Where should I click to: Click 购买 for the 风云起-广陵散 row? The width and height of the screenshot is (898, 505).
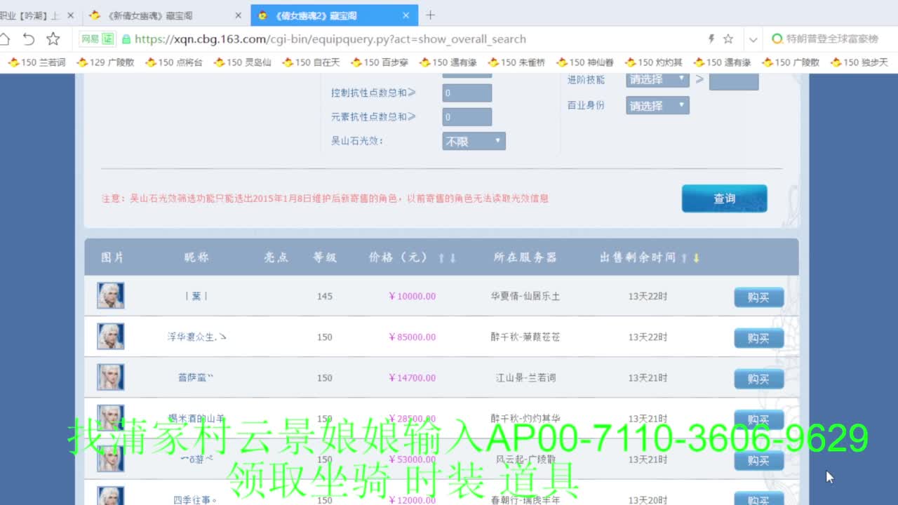coord(759,460)
